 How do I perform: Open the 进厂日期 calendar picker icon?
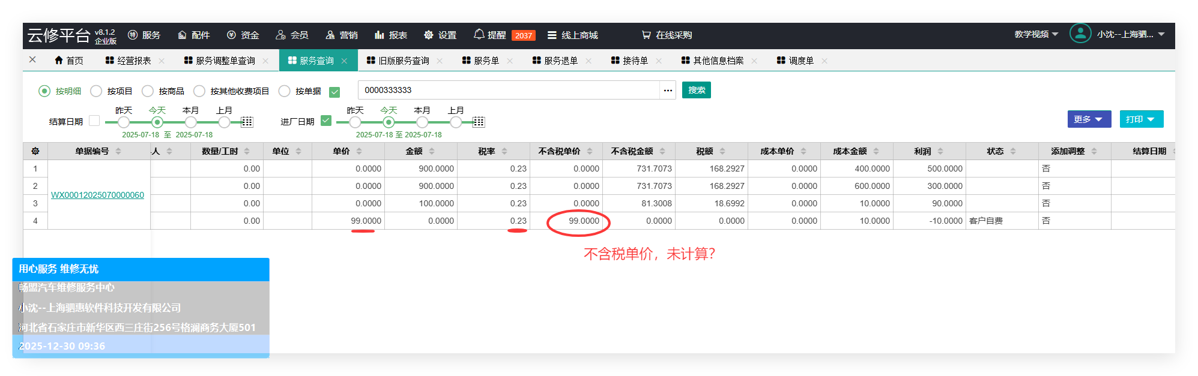[x=479, y=122]
